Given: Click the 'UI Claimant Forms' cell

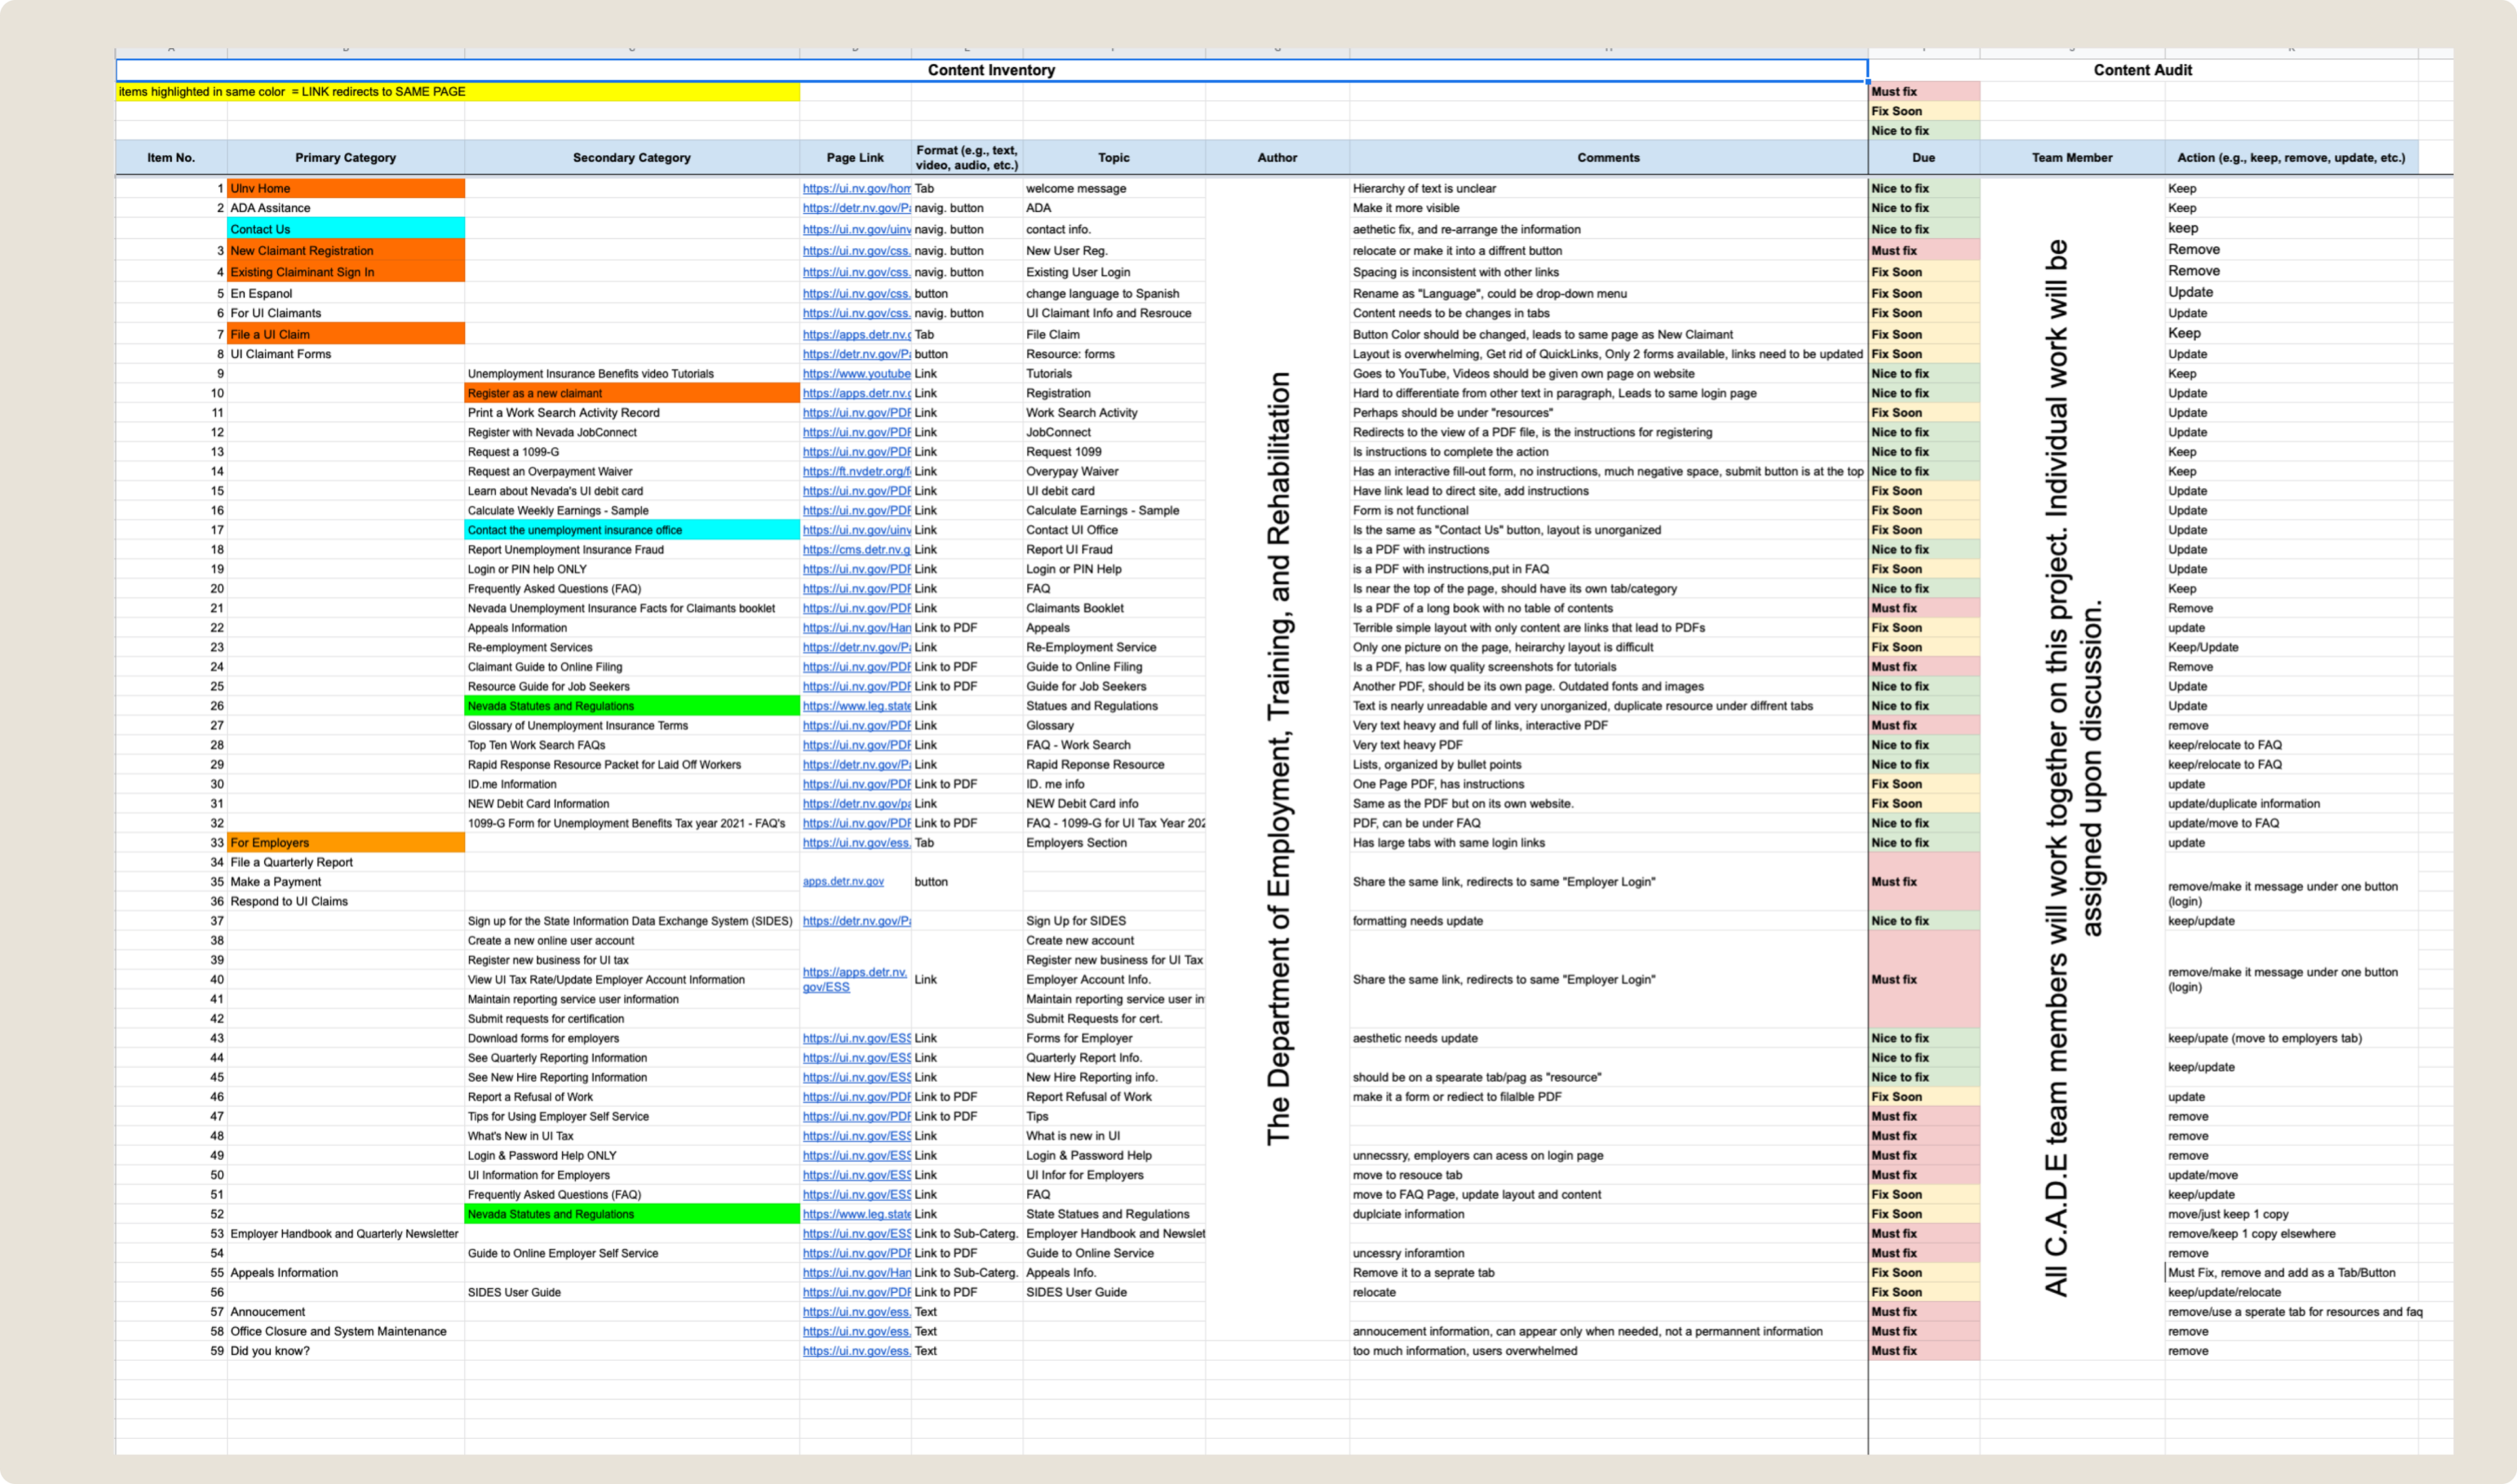Looking at the screenshot, I should 345,354.
